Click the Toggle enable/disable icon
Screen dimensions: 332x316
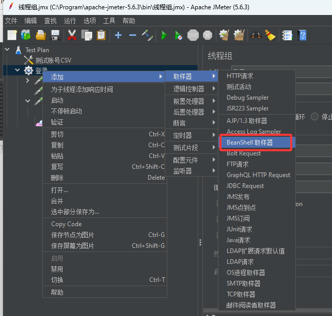tap(147, 35)
